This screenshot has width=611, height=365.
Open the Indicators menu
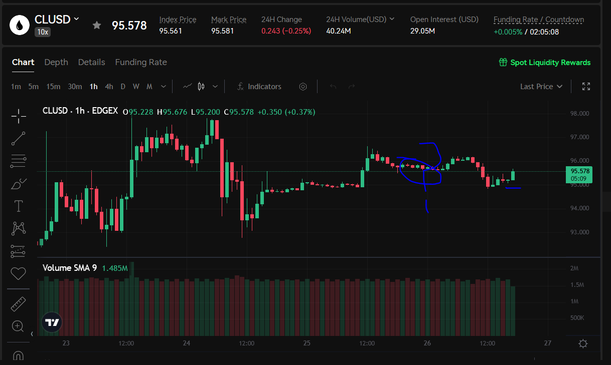259,86
